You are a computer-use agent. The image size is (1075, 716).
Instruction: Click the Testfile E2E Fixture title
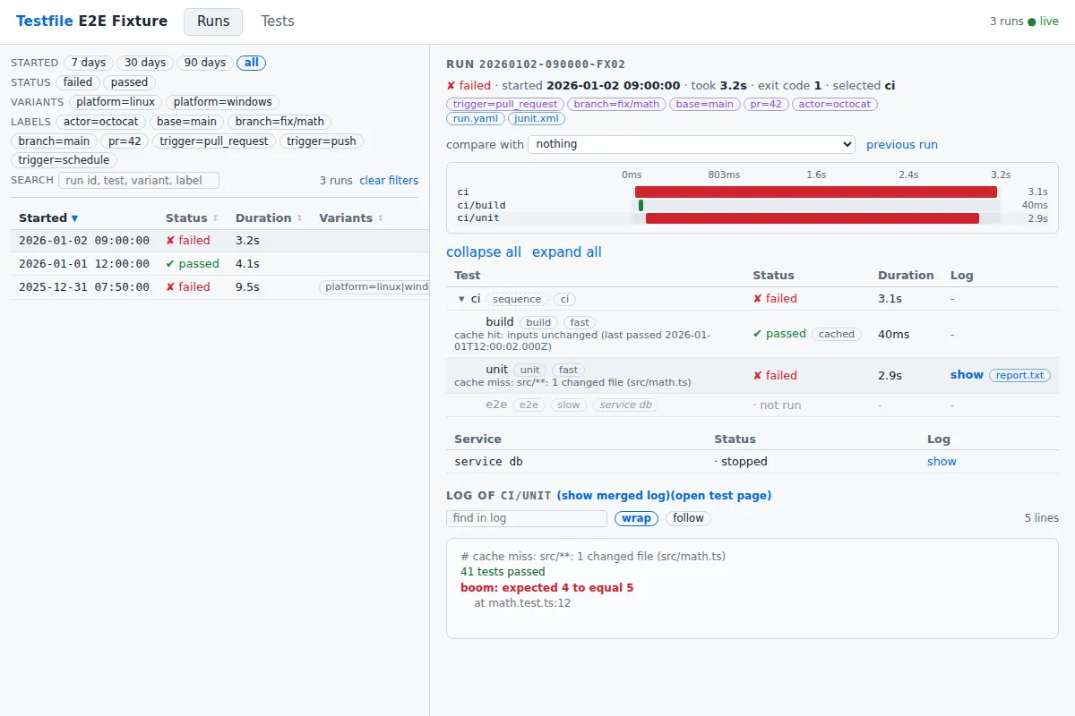[x=91, y=21]
